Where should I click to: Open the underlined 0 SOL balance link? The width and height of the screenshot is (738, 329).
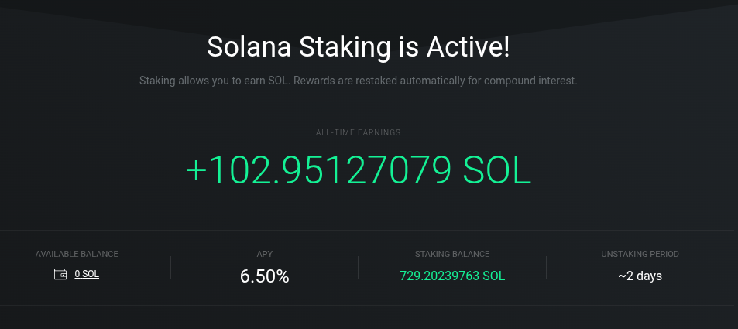[x=87, y=274]
